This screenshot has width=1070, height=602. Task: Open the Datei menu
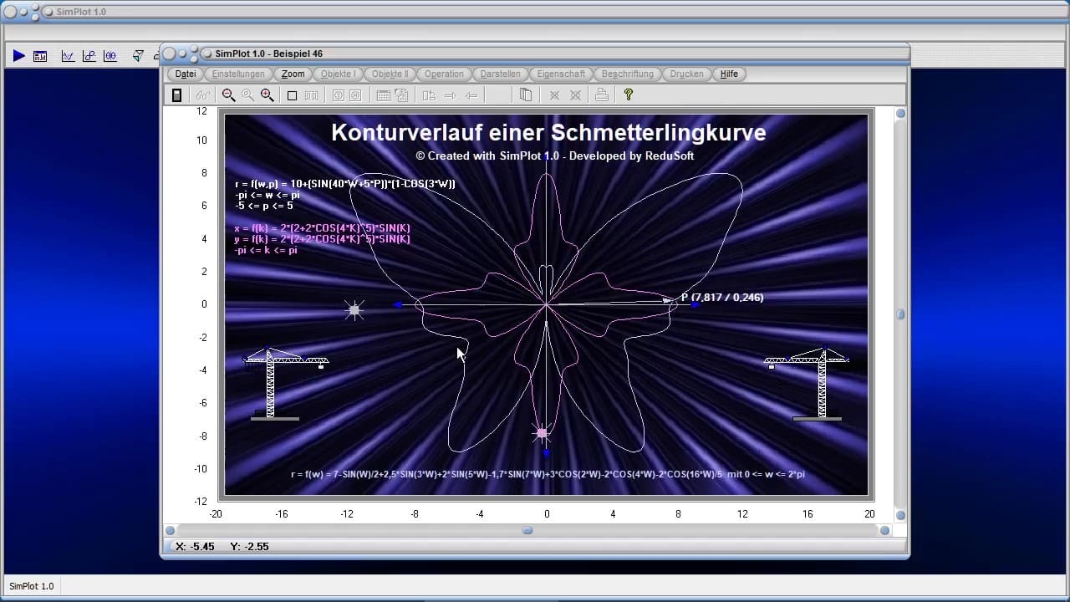pos(186,74)
